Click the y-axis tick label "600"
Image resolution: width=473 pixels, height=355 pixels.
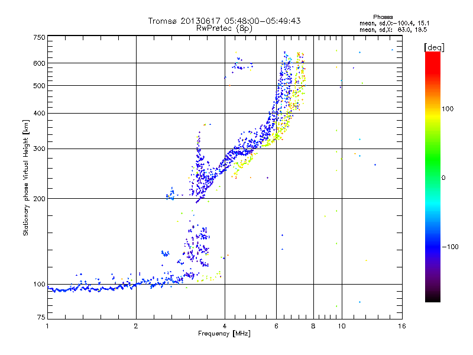tap(39, 63)
